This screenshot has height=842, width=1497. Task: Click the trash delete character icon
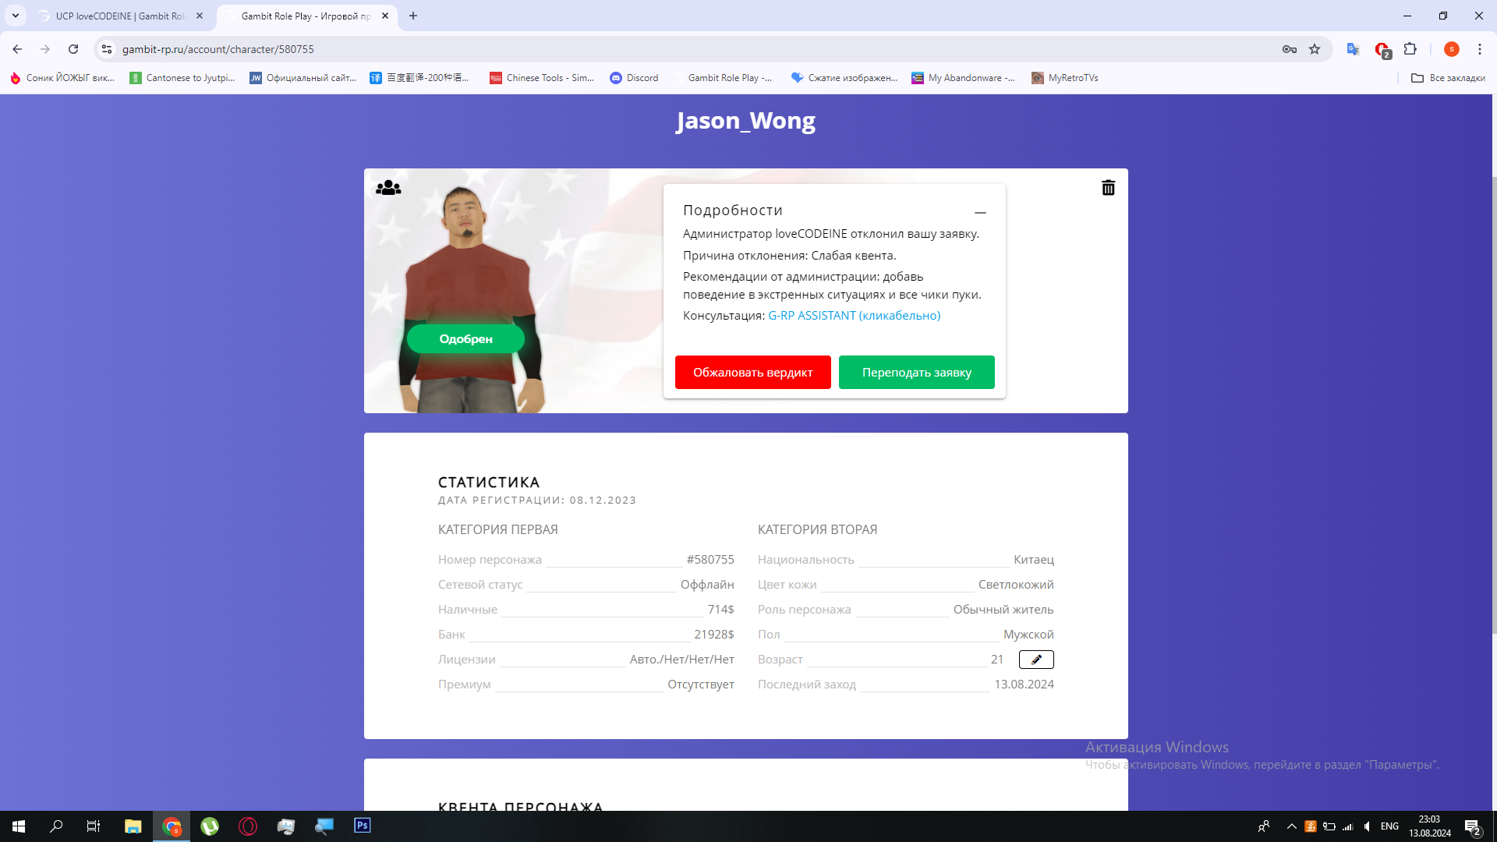click(x=1108, y=188)
